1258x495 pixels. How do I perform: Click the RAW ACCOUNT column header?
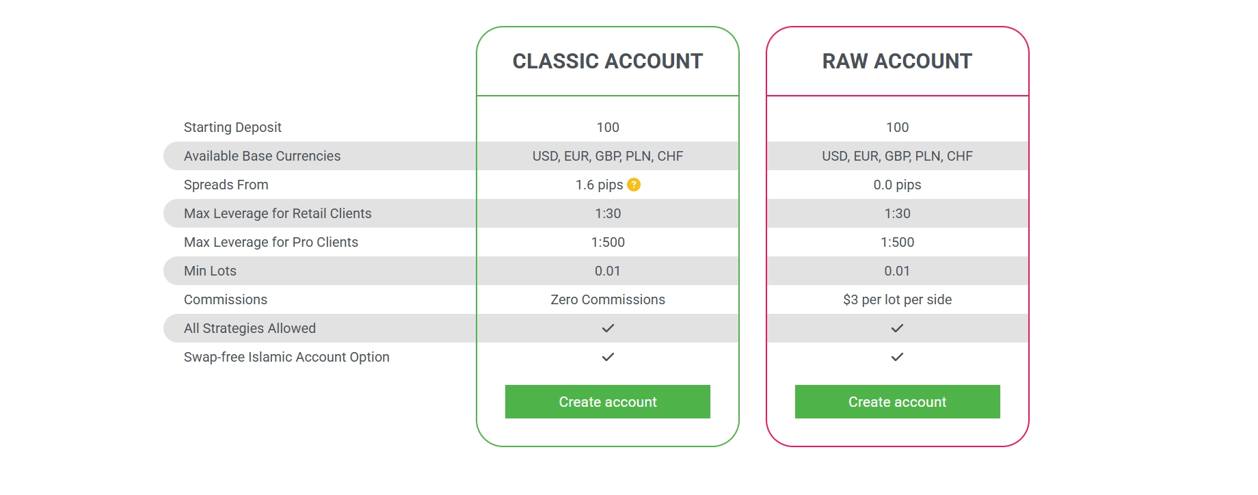point(897,61)
